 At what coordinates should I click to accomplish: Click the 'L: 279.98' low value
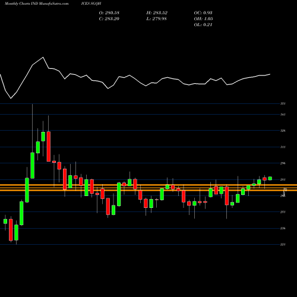coord(156,19)
